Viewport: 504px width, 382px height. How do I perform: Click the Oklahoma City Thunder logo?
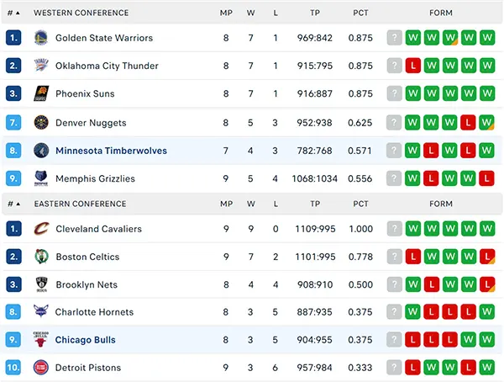(41, 66)
